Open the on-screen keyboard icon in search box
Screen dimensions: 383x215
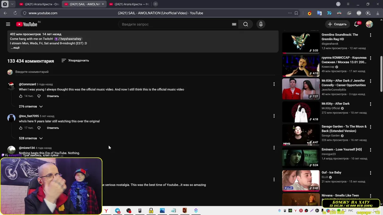[x=234, y=24]
